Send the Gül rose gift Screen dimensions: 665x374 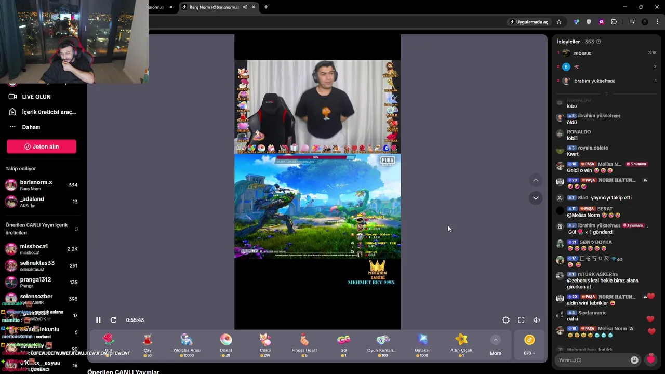click(x=109, y=345)
